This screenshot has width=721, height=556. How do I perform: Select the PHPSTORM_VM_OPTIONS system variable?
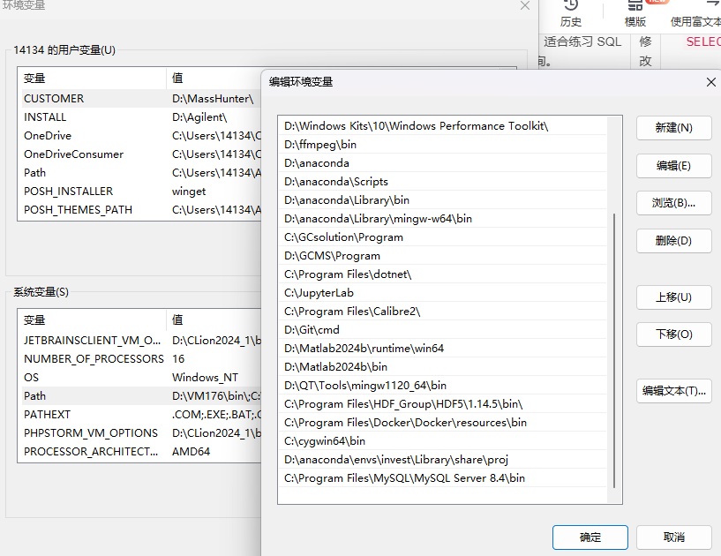[139, 433]
